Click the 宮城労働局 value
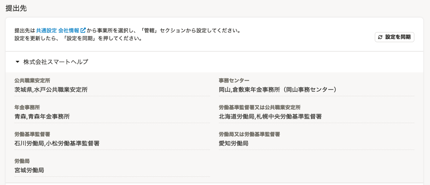Screen dimensions: 430x185 click(29, 170)
